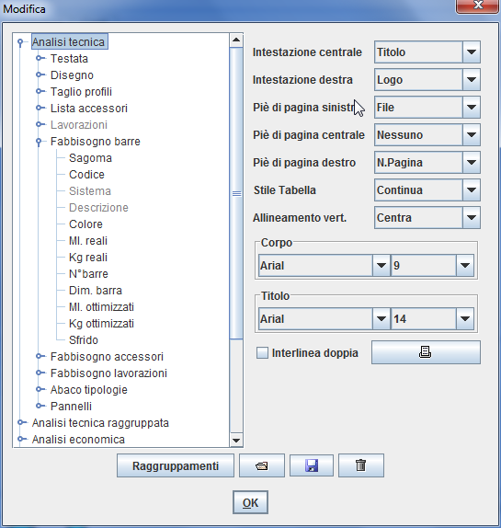Click the tree vertical scrollbar thumb

point(236,193)
